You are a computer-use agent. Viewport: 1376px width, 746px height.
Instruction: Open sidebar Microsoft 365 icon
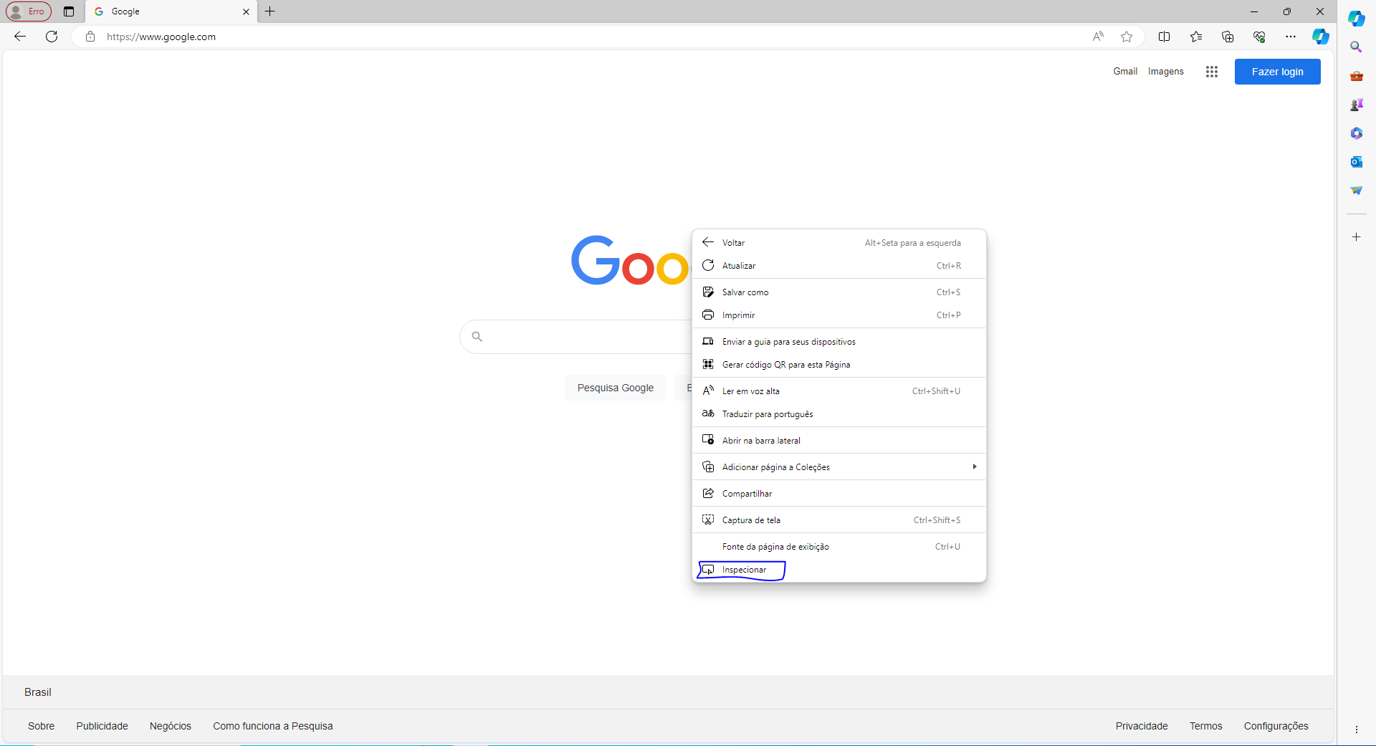click(1356, 133)
